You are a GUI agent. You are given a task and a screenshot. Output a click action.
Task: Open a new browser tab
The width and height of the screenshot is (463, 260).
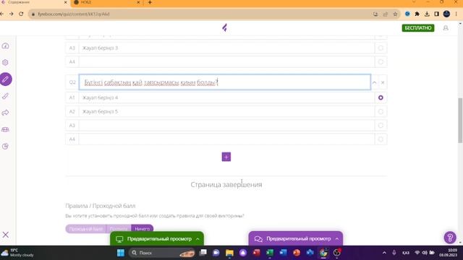click(x=150, y=2)
